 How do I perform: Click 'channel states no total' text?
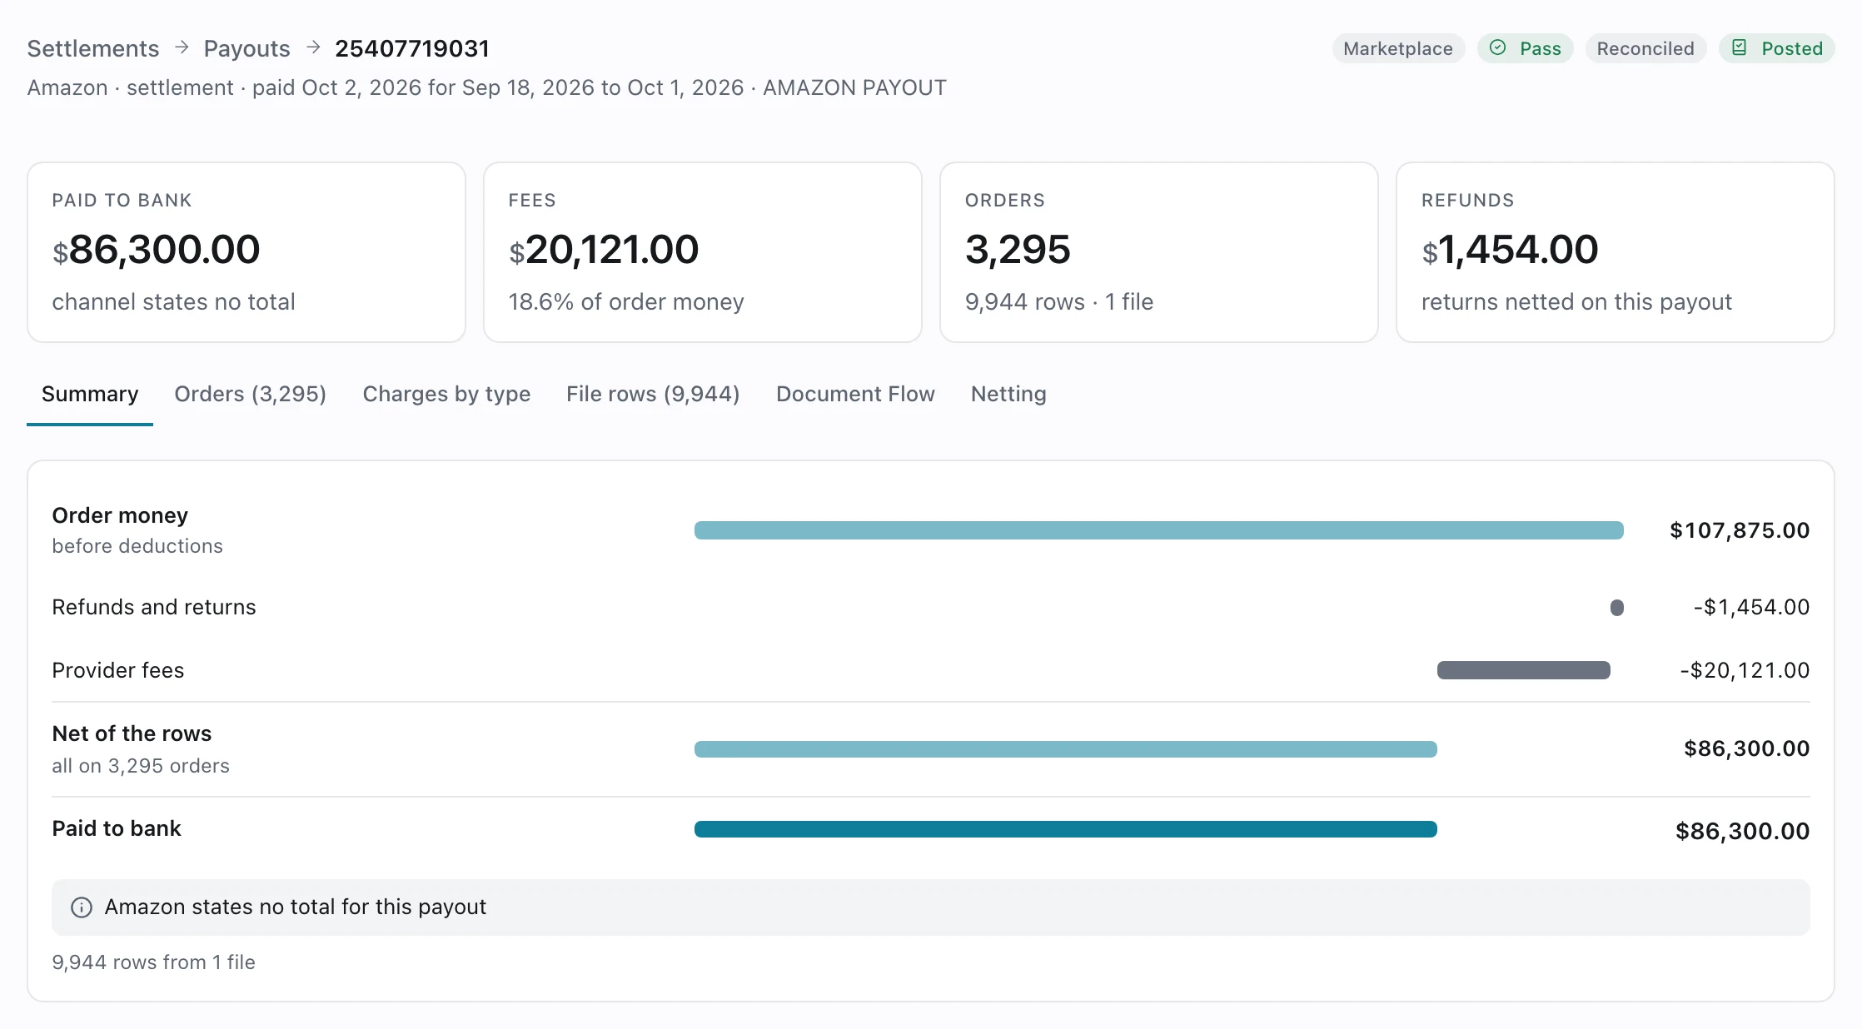click(x=173, y=301)
